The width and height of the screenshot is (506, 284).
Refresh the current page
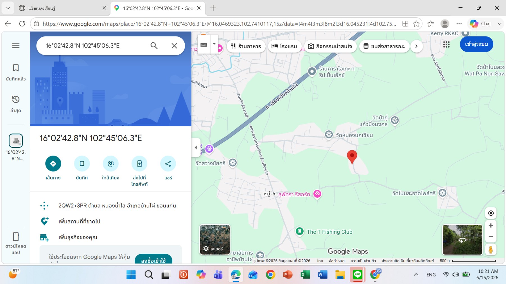pos(22,24)
